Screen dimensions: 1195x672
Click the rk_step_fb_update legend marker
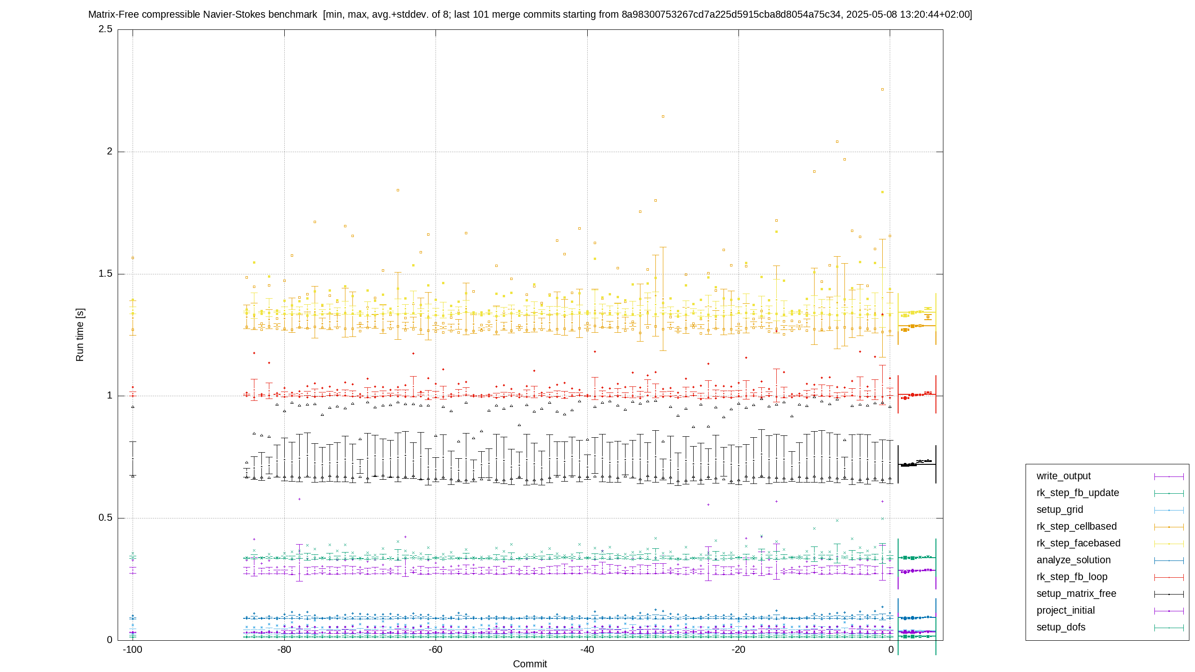pyautogui.click(x=1169, y=493)
